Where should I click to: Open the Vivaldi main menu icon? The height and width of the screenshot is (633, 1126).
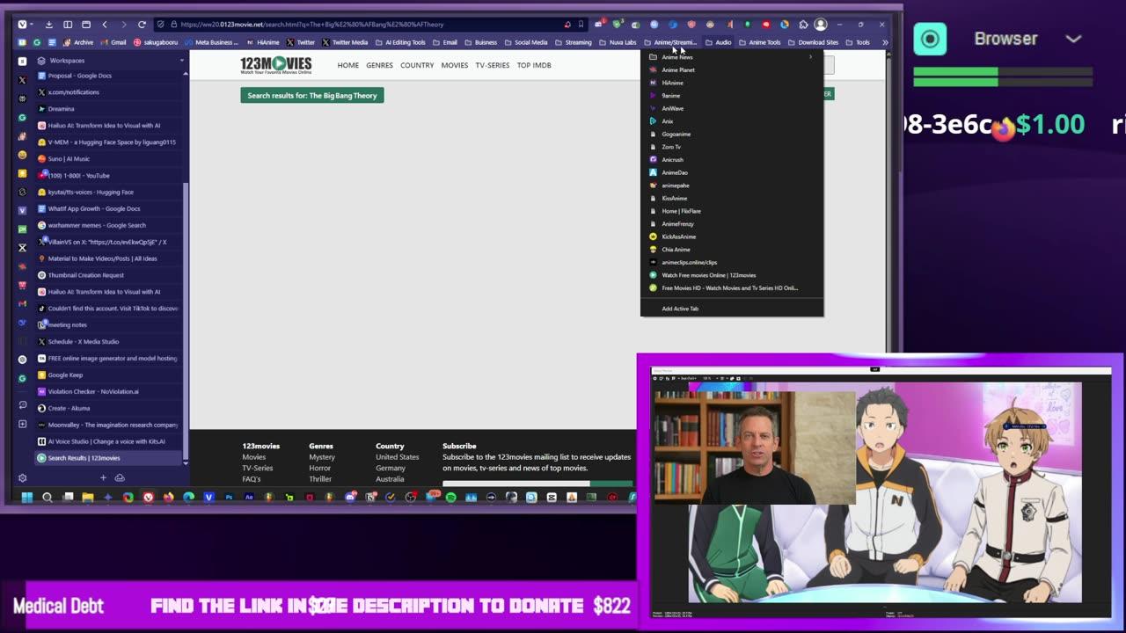click(22, 24)
